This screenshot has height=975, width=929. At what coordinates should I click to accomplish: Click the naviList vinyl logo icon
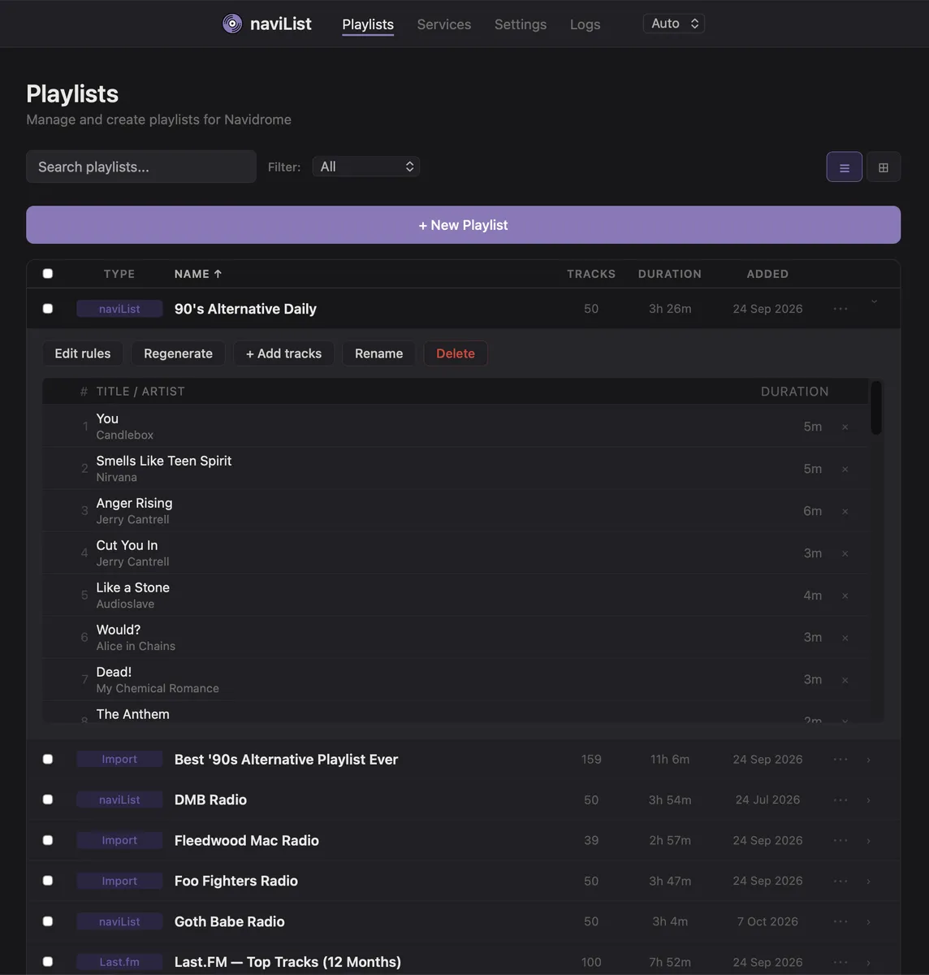click(232, 24)
